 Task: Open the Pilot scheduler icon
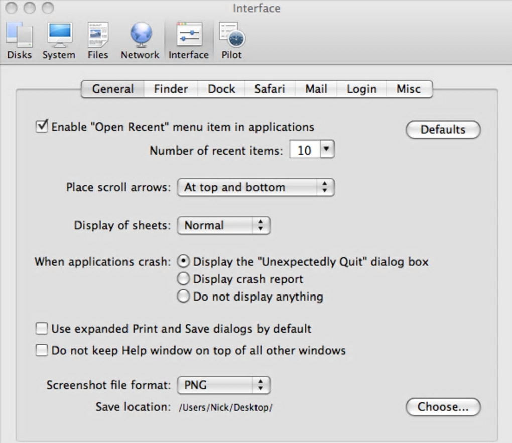click(x=232, y=41)
